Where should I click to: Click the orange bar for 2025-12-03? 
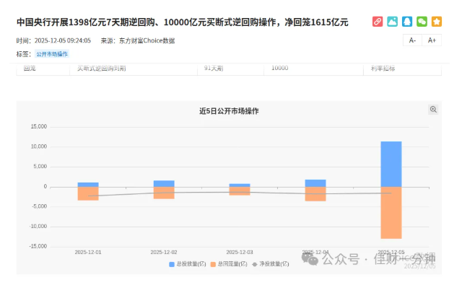[240, 191]
